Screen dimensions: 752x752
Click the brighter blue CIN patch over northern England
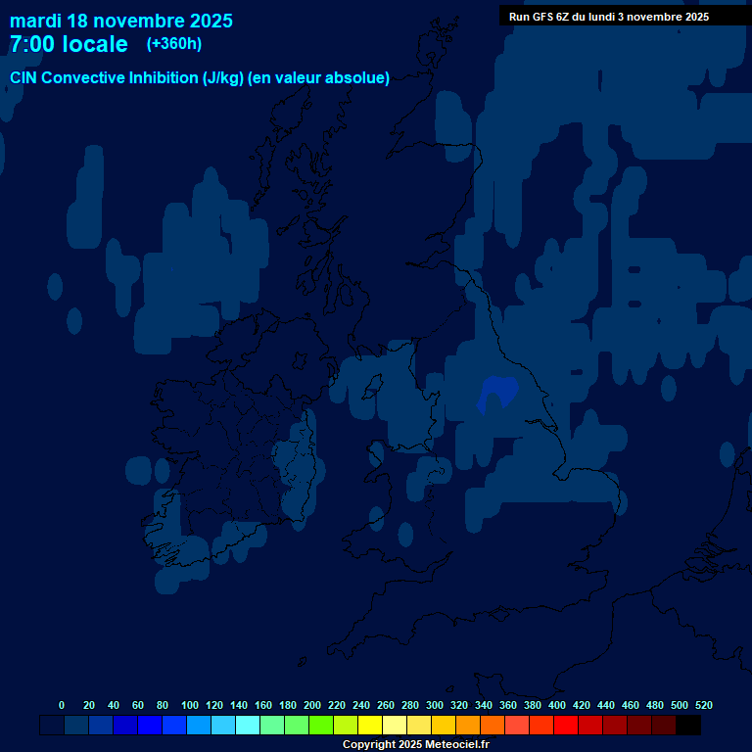497,393
